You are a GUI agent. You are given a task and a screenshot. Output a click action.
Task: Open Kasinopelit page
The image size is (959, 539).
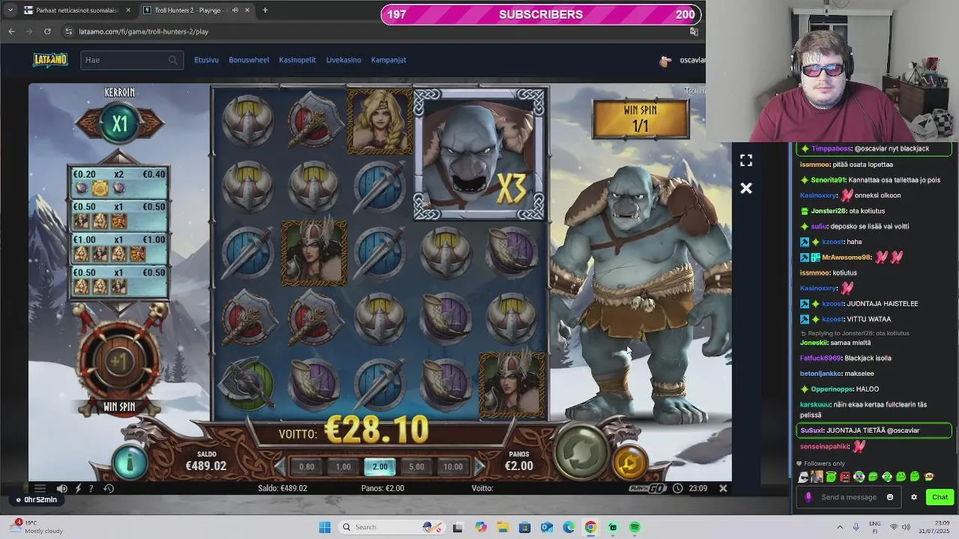297,60
